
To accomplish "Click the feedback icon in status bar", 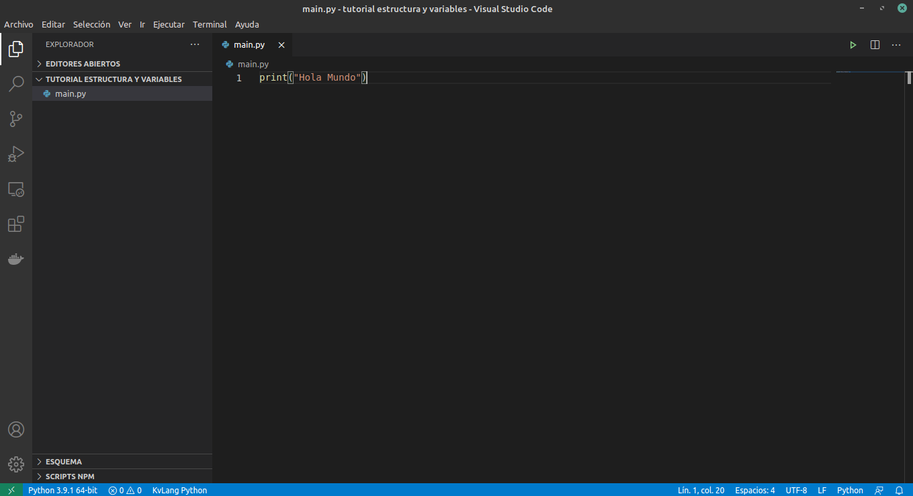I will point(879,490).
